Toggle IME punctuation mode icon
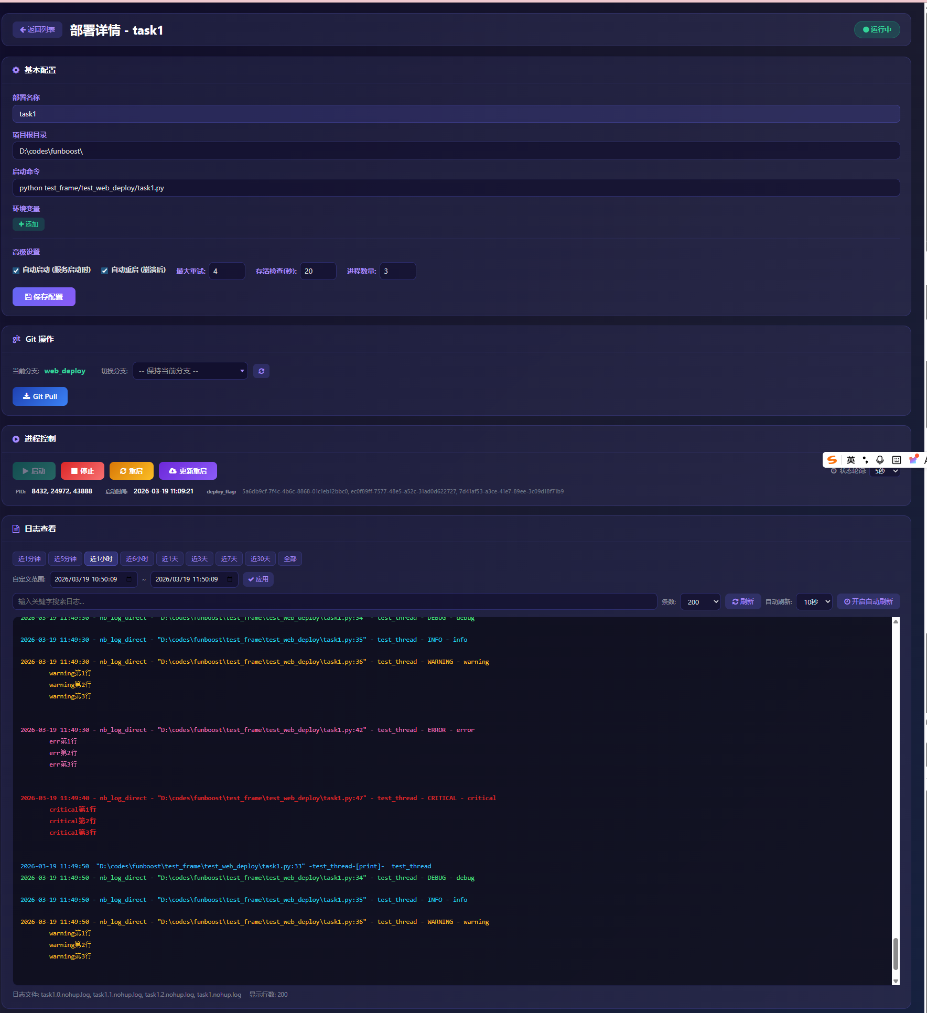This screenshot has width=927, height=1013. (865, 460)
